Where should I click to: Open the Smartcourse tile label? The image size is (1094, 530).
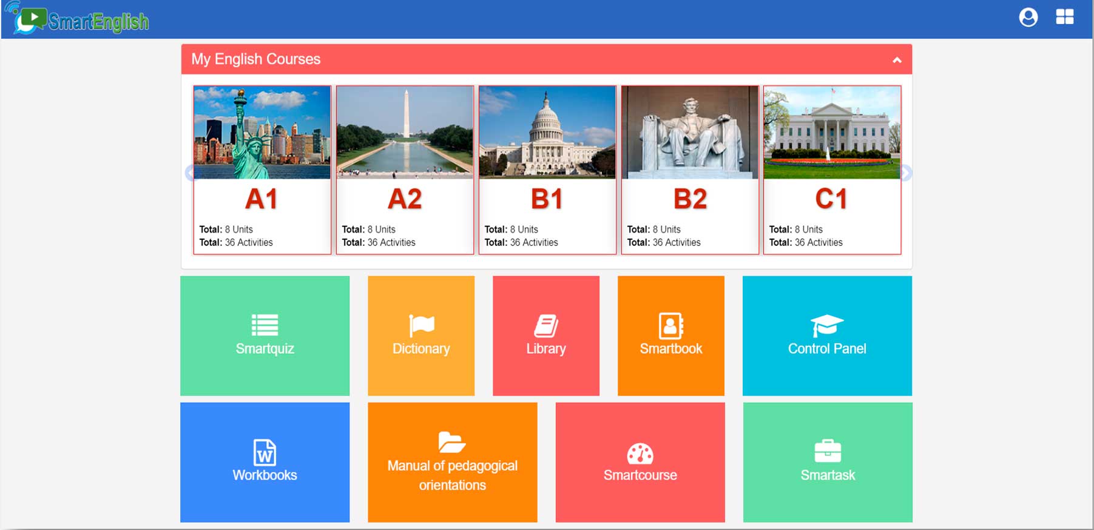pos(640,475)
